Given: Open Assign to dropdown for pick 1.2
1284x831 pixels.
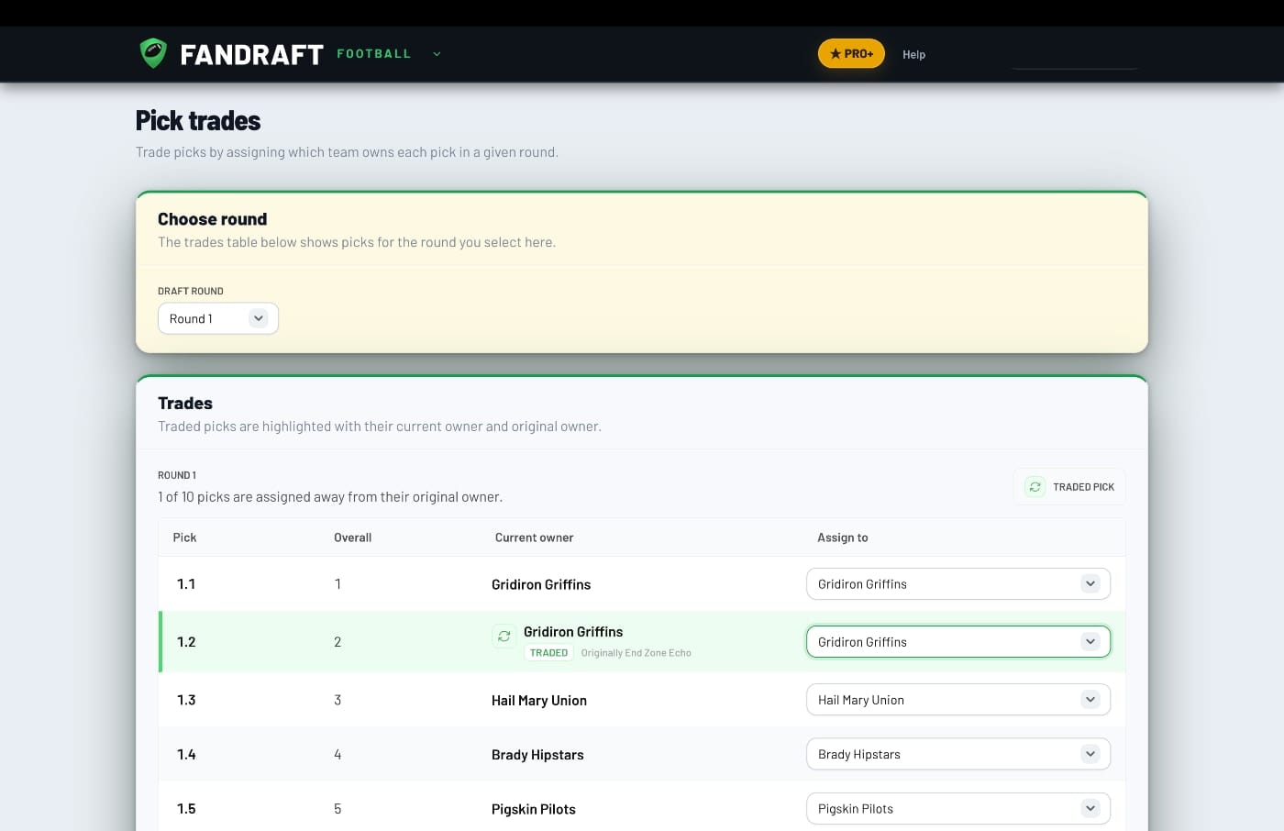Looking at the screenshot, I should coord(958,642).
